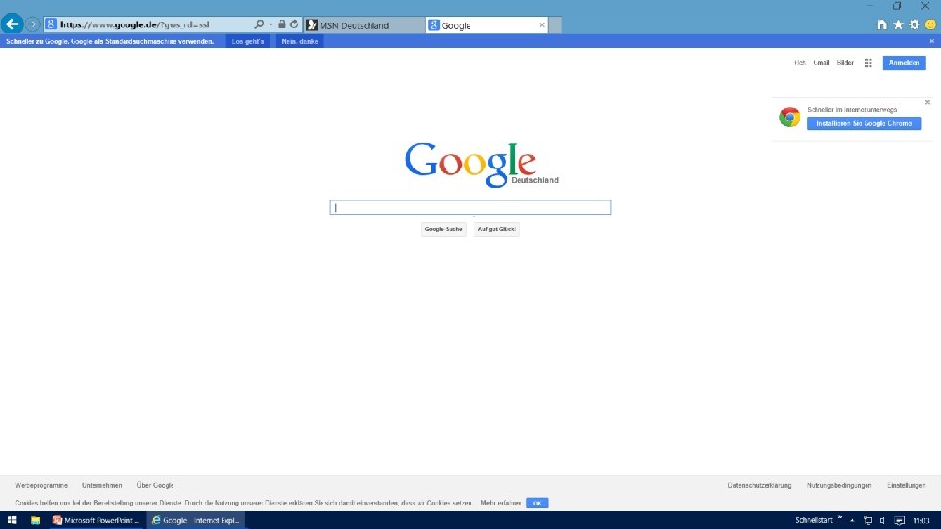Screen dimensions: 941x529
Task: Click the Chrome logo in promo box
Action: point(789,117)
